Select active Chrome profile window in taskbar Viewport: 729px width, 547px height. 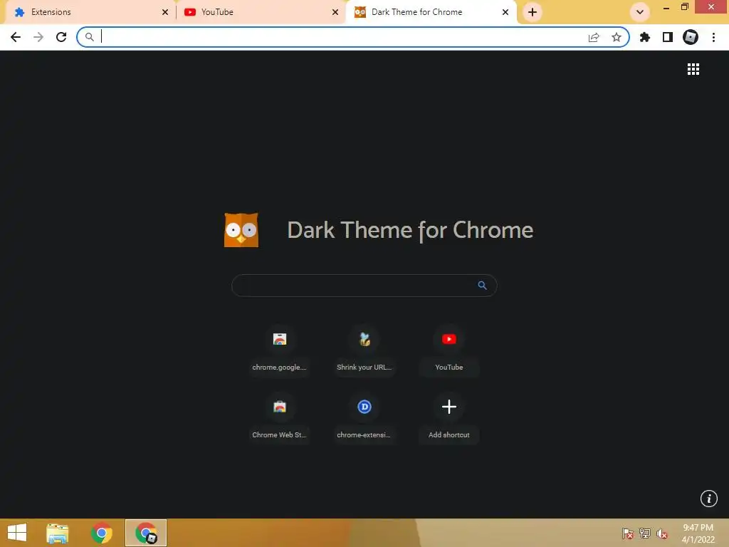point(146,533)
